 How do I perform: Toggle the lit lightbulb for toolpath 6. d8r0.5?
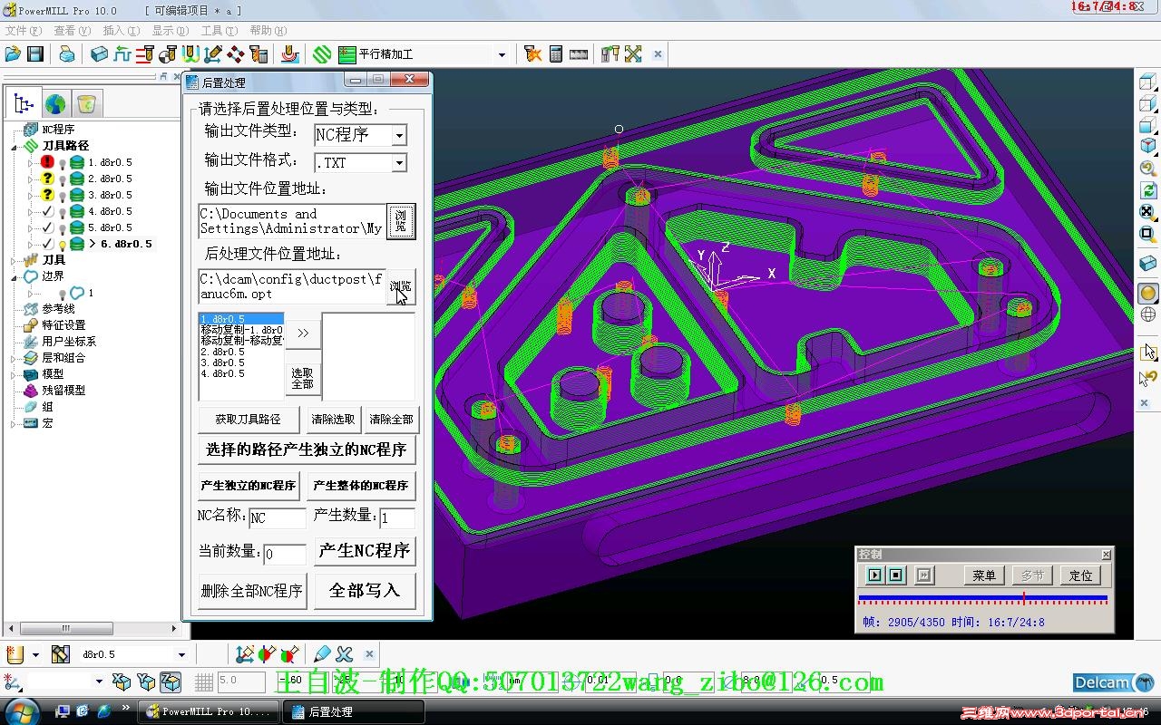coord(62,245)
